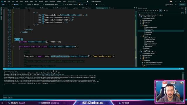187x105 pixels.
Task: Click the Save icon in the toolbar
Action: pos(15,5)
